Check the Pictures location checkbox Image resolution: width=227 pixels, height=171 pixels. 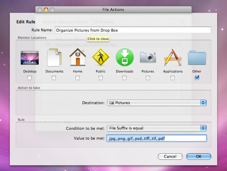pos(148,78)
